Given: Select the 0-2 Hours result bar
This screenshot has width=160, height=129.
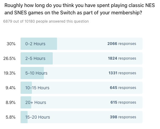Looking at the screenshot, I should pos(82,44).
